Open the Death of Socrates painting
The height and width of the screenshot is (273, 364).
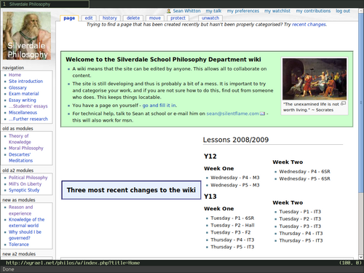314,79
